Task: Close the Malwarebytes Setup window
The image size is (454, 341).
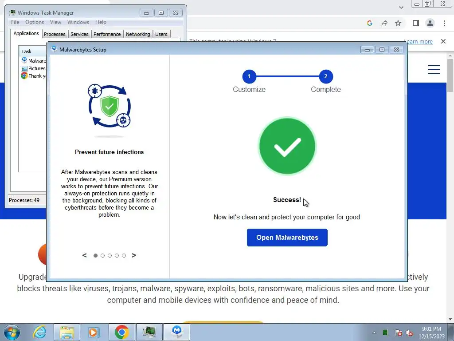Action: (396, 50)
